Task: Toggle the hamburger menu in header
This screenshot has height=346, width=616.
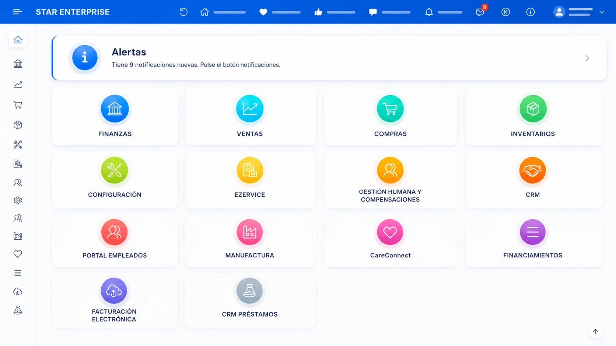Action: point(17,12)
